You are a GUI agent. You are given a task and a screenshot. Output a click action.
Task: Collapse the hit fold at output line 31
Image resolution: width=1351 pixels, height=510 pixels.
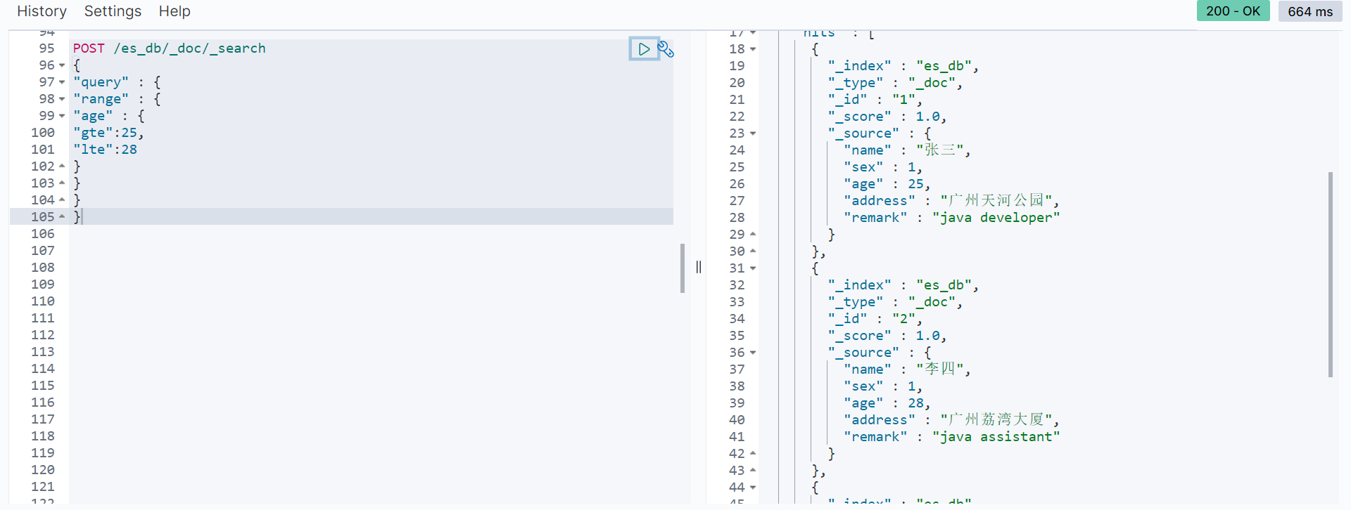(753, 268)
